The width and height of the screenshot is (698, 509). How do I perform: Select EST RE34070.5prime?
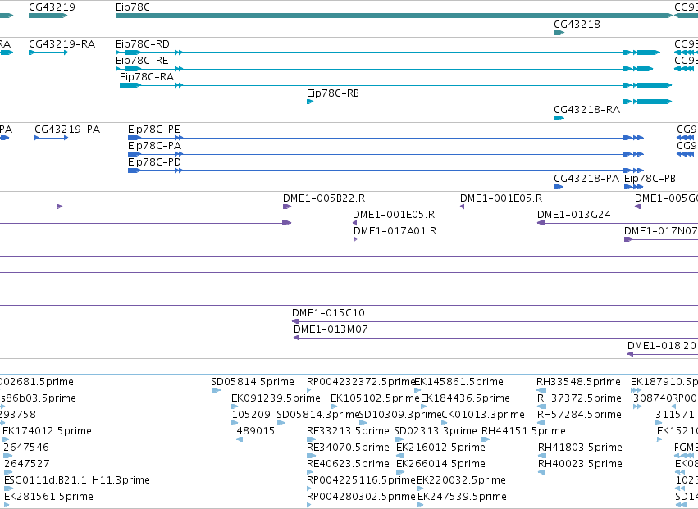pos(311,456)
